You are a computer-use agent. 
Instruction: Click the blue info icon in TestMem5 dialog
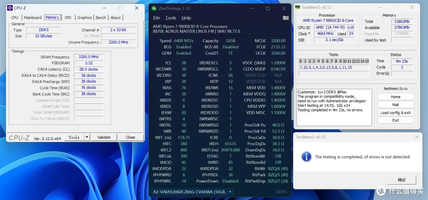[306, 157]
